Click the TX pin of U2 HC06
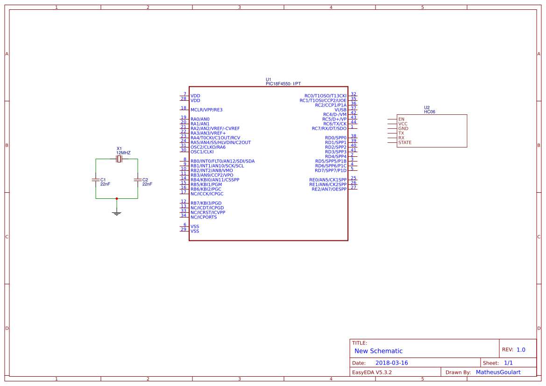The image size is (546, 386). click(x=401, y=133)
